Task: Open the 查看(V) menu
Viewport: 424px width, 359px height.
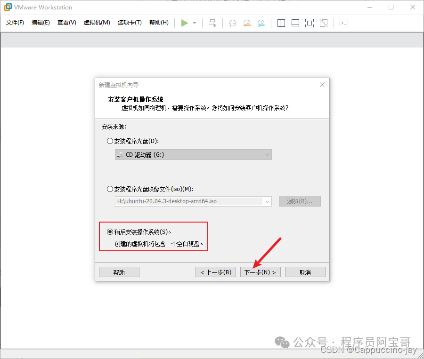Action: point(67,23)
